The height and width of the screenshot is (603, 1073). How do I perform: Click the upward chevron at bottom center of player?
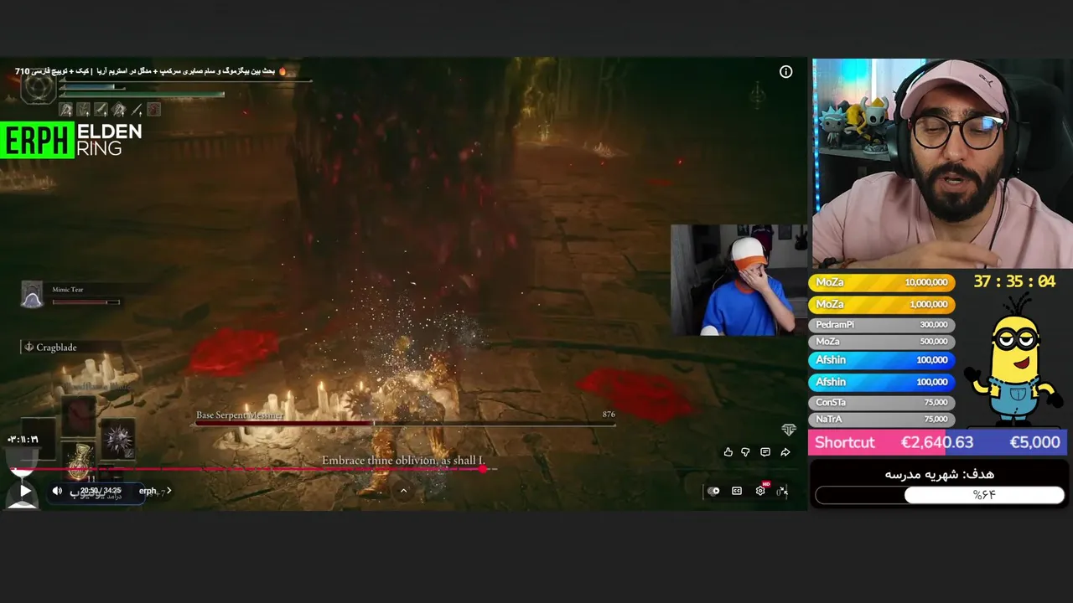(403, 492)
